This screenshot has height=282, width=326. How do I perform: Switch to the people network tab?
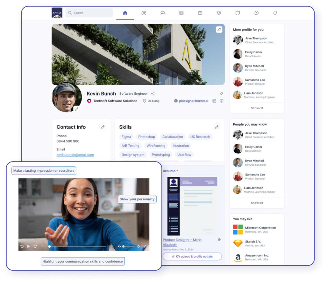[x=163, y=13]
